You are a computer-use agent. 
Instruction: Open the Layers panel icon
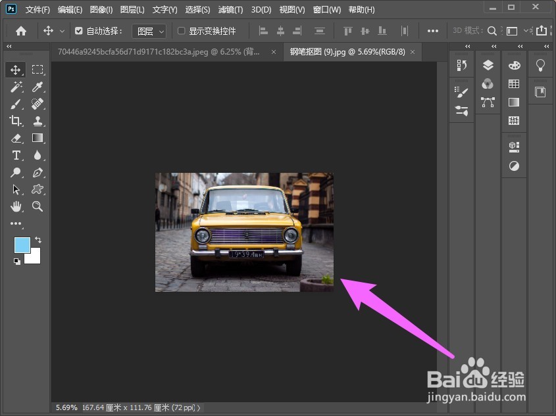(x=488, y=65)
